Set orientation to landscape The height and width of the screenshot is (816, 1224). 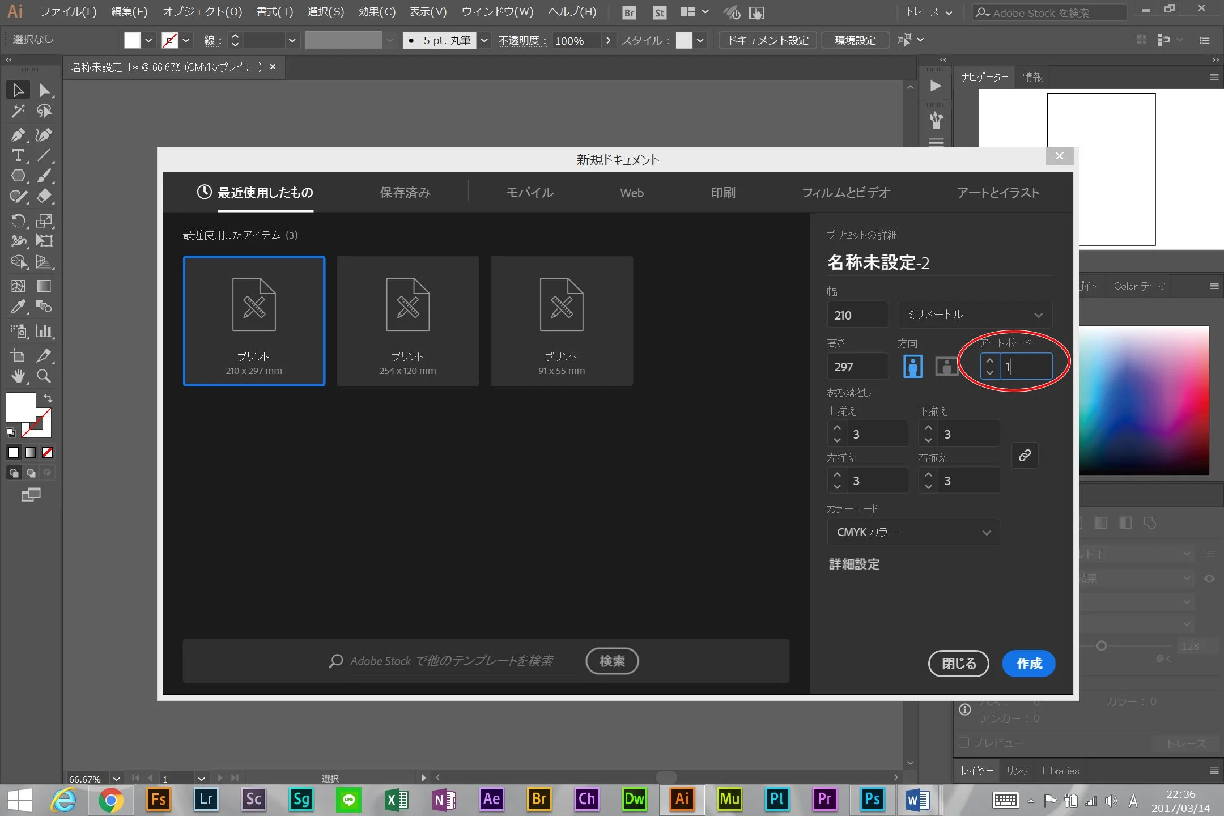[x=946, y=367]
